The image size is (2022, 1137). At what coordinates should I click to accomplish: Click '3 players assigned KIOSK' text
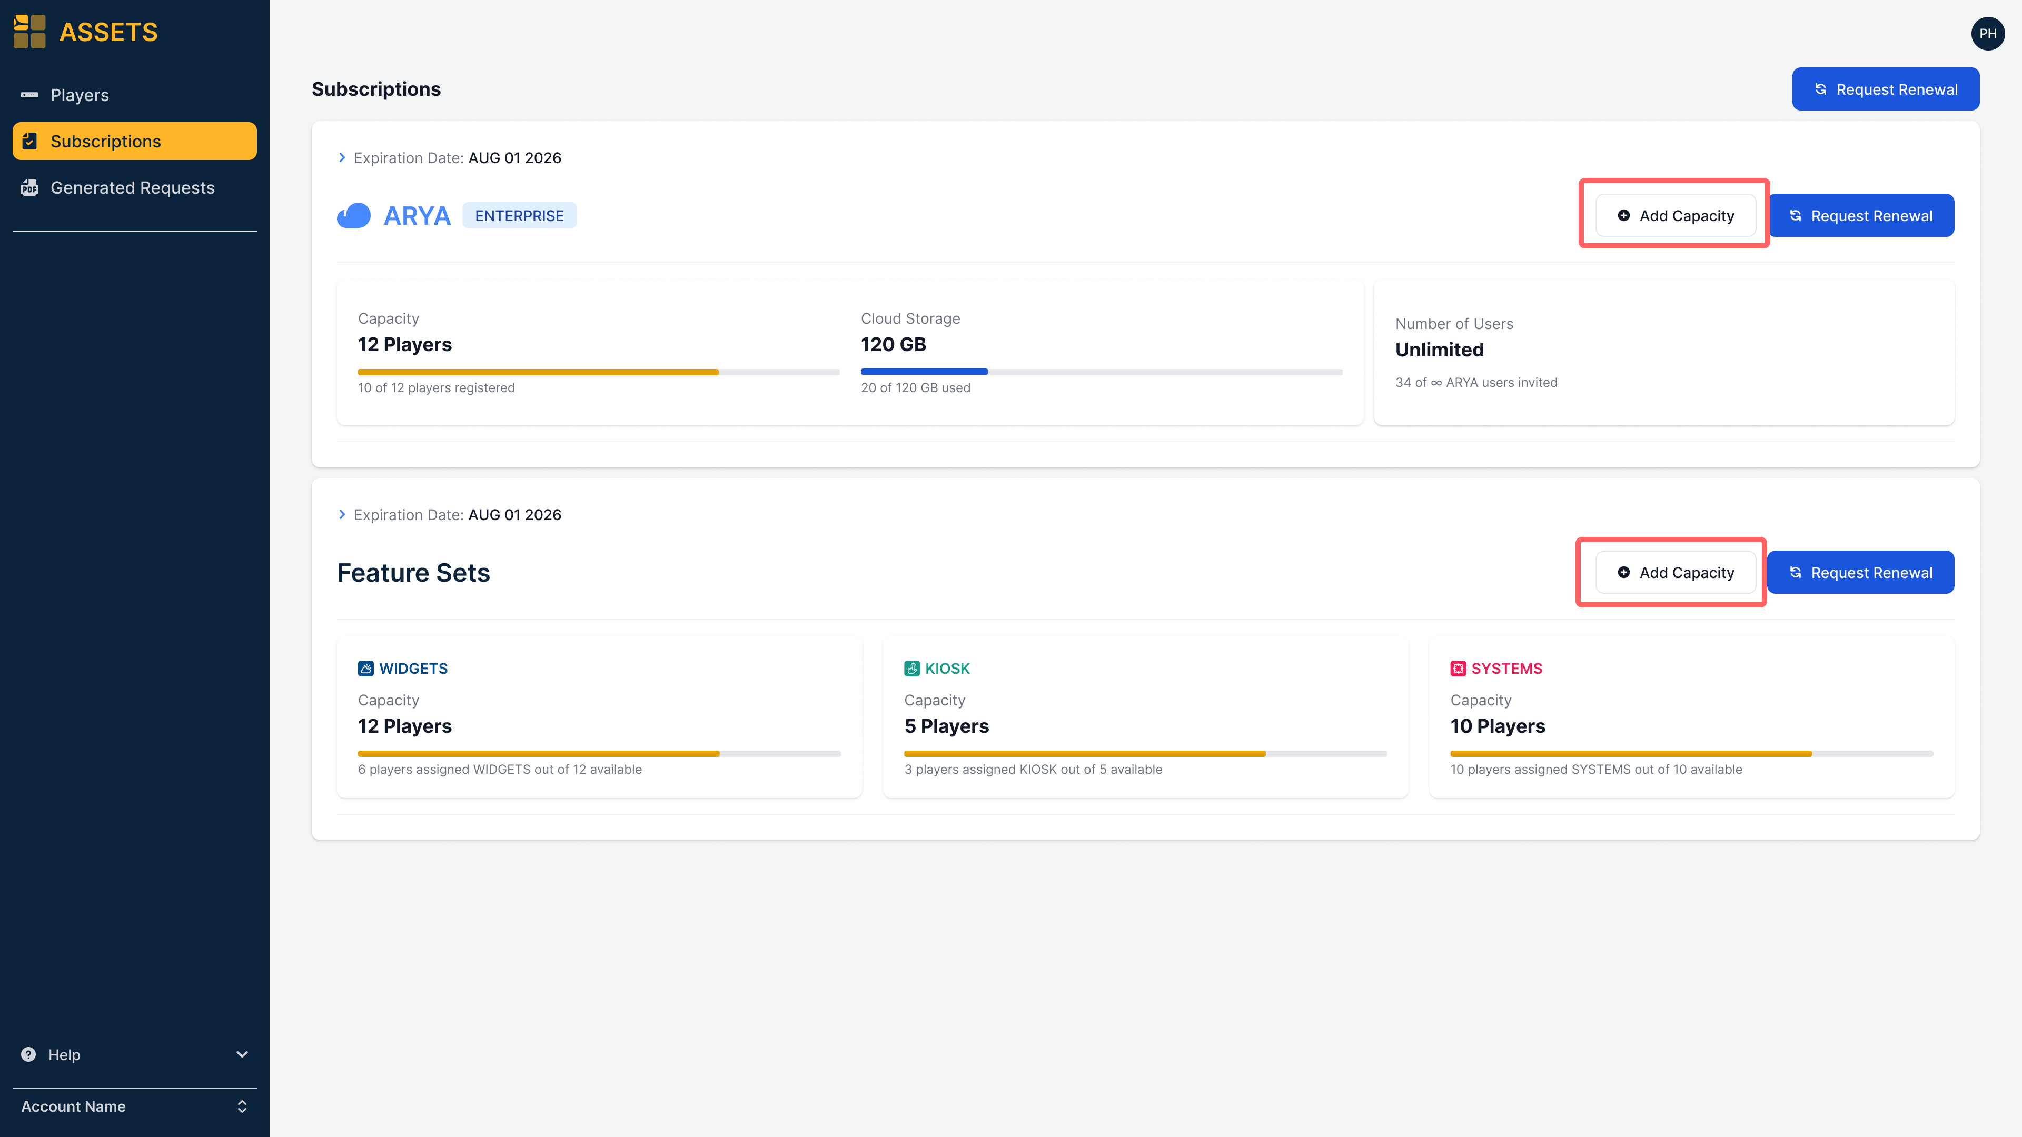(x=1033, y=769)
